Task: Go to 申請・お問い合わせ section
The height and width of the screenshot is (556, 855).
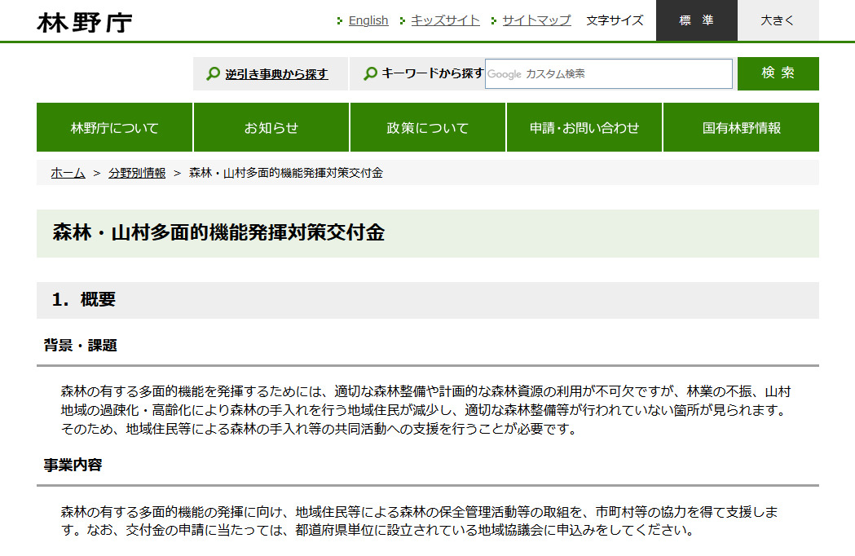Action: coord(584,128)
